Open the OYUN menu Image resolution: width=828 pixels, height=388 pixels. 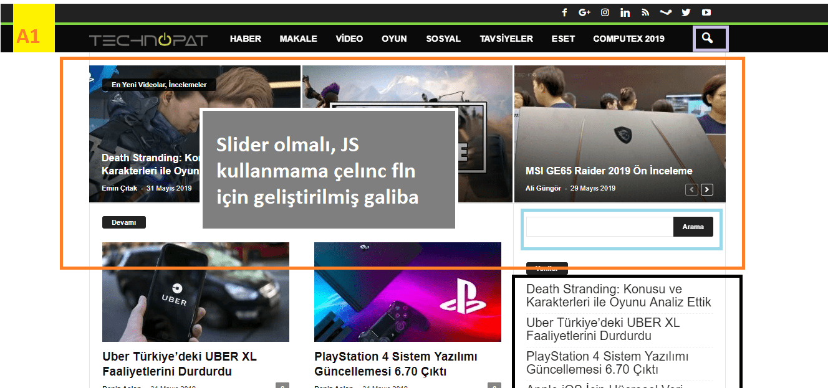394,39
